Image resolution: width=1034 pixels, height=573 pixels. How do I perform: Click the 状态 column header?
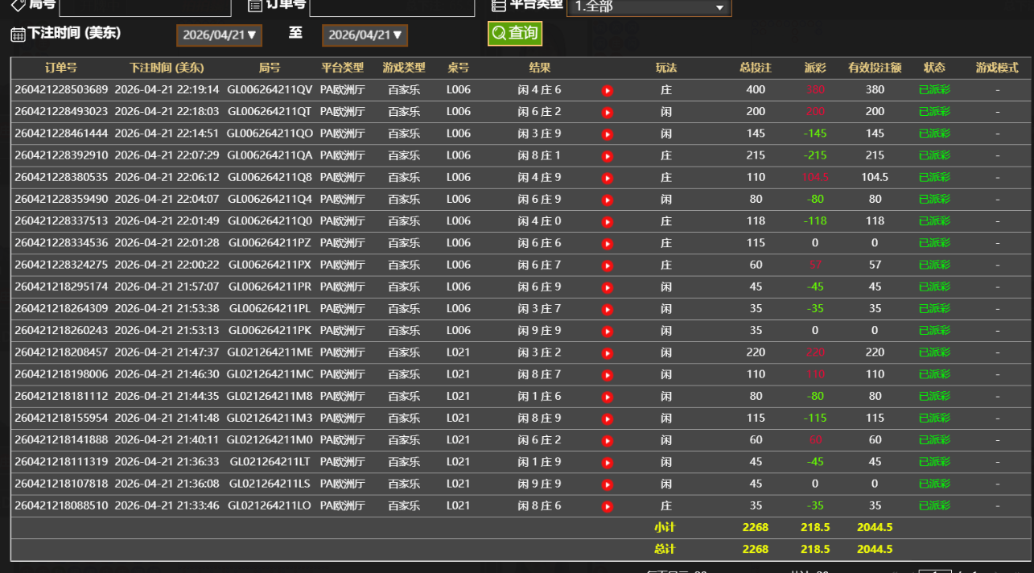[x=934, y=68]
